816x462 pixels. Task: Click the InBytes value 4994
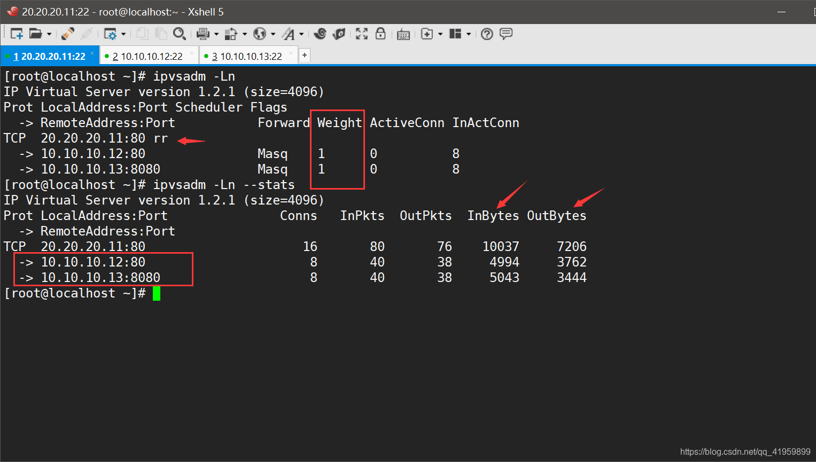click(x=504, y=262)
